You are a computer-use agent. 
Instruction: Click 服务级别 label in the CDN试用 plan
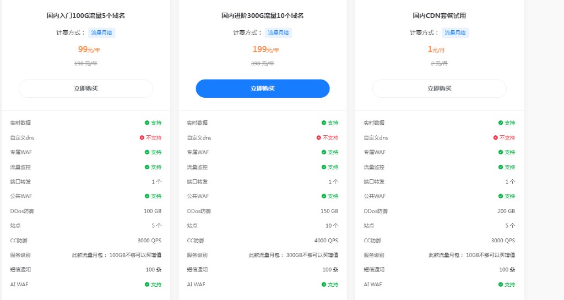tap(374, 255)
